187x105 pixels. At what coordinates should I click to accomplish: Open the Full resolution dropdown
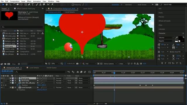tap(91, 64)
